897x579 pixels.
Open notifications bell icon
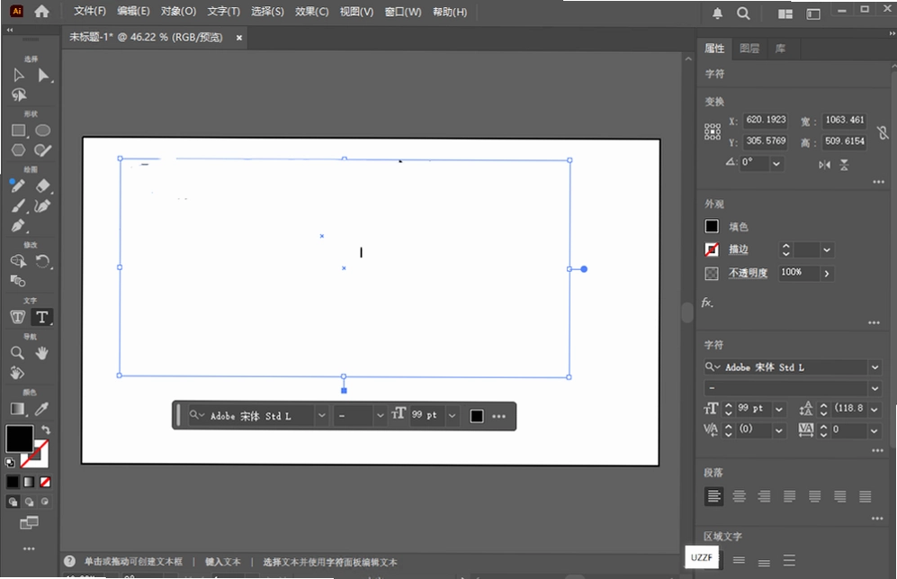(x=717, y=14)
